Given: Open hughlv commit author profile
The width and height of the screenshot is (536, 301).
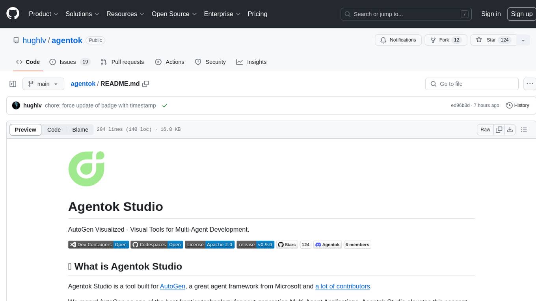Looking at the screenshot, I should coord(32,106).
